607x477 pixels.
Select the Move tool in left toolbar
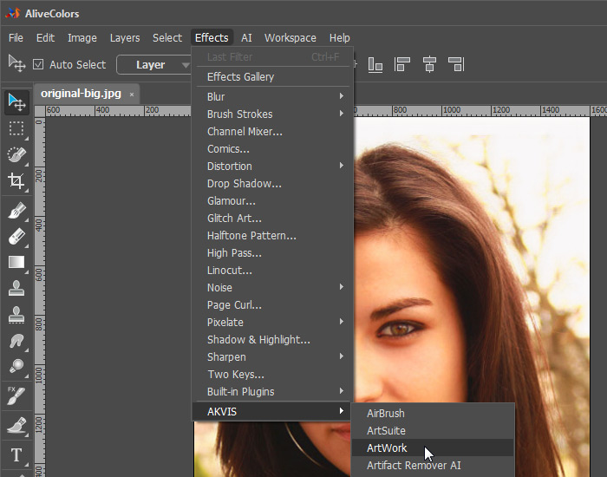pos(16,102)
